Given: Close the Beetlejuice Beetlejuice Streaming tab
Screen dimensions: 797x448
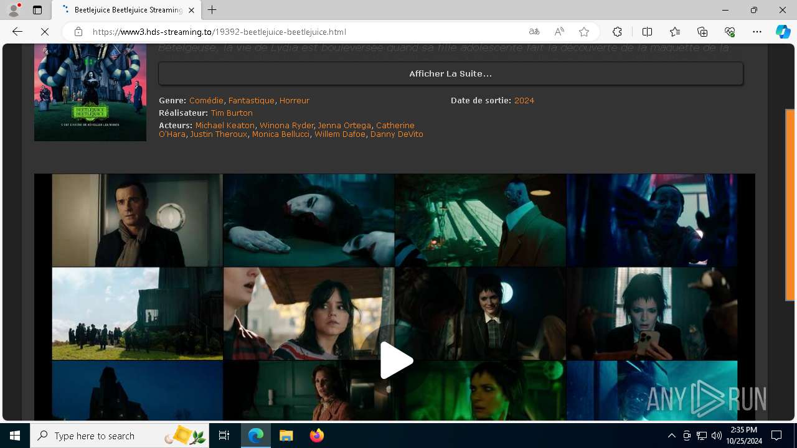Looking at the screenshot, I should click(192, 10).
